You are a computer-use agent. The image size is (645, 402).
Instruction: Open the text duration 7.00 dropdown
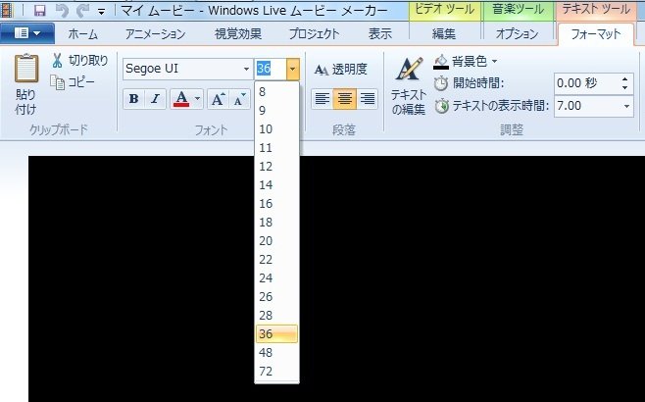[626, 106]
